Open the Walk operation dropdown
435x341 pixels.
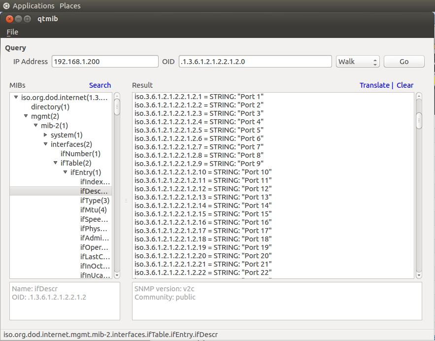click(x=358, y=62)
